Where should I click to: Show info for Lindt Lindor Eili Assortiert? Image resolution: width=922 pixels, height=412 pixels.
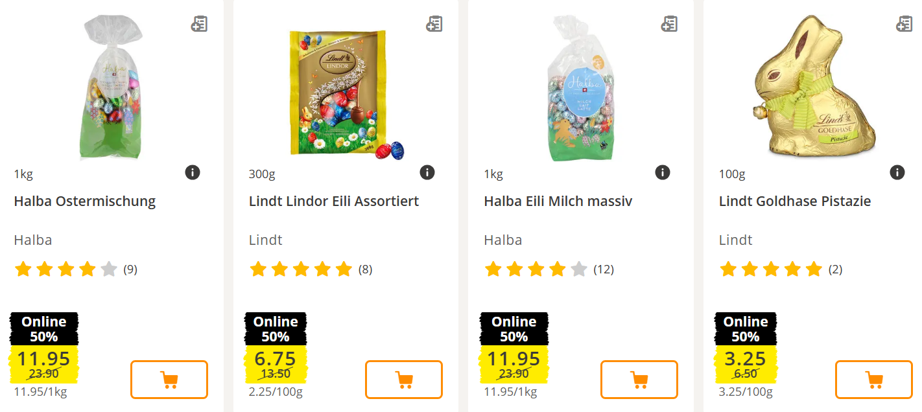[427, 172]
